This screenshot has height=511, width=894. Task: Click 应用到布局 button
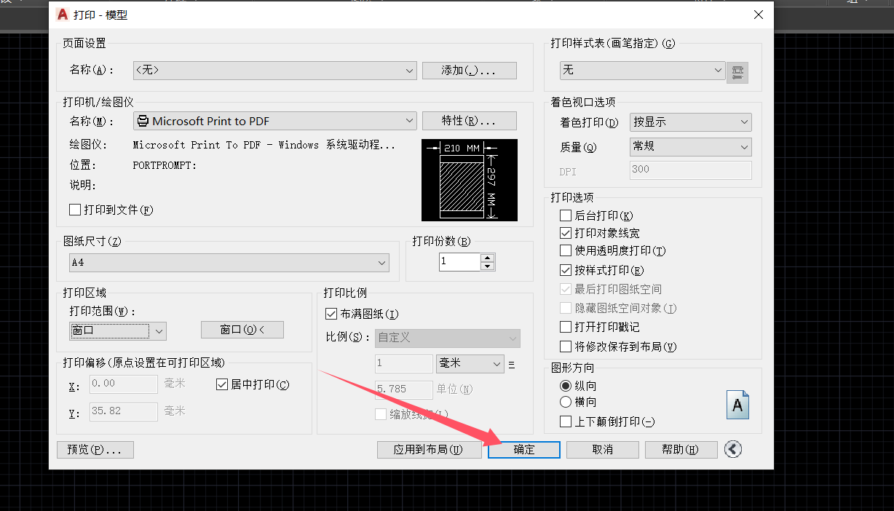[430, 449]
